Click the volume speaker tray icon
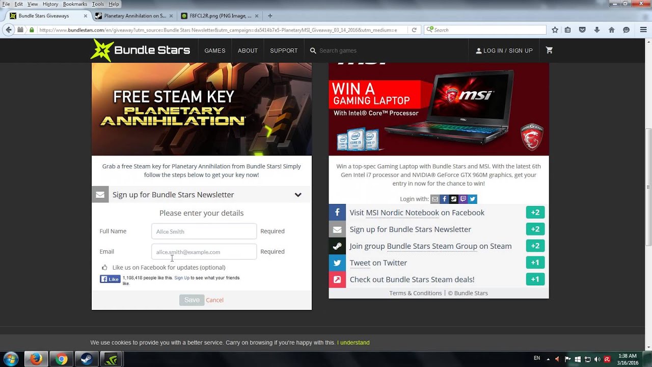 point(597,359)
